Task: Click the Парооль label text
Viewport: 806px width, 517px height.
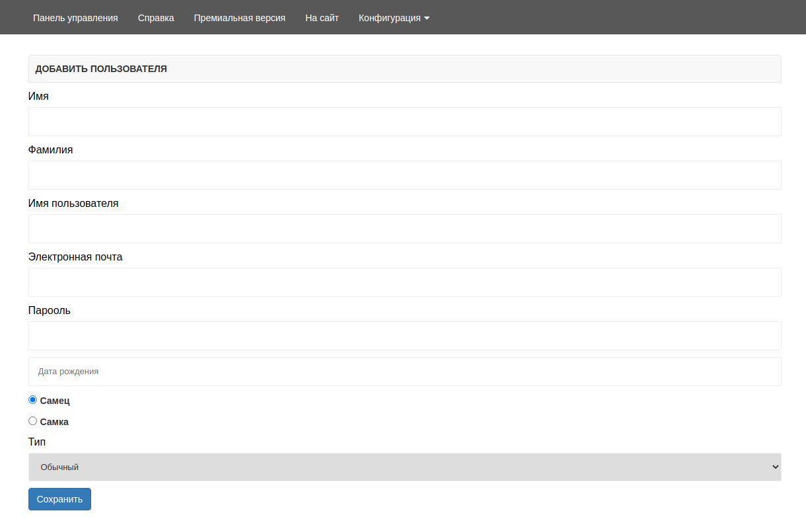Action: coord(50,310)
